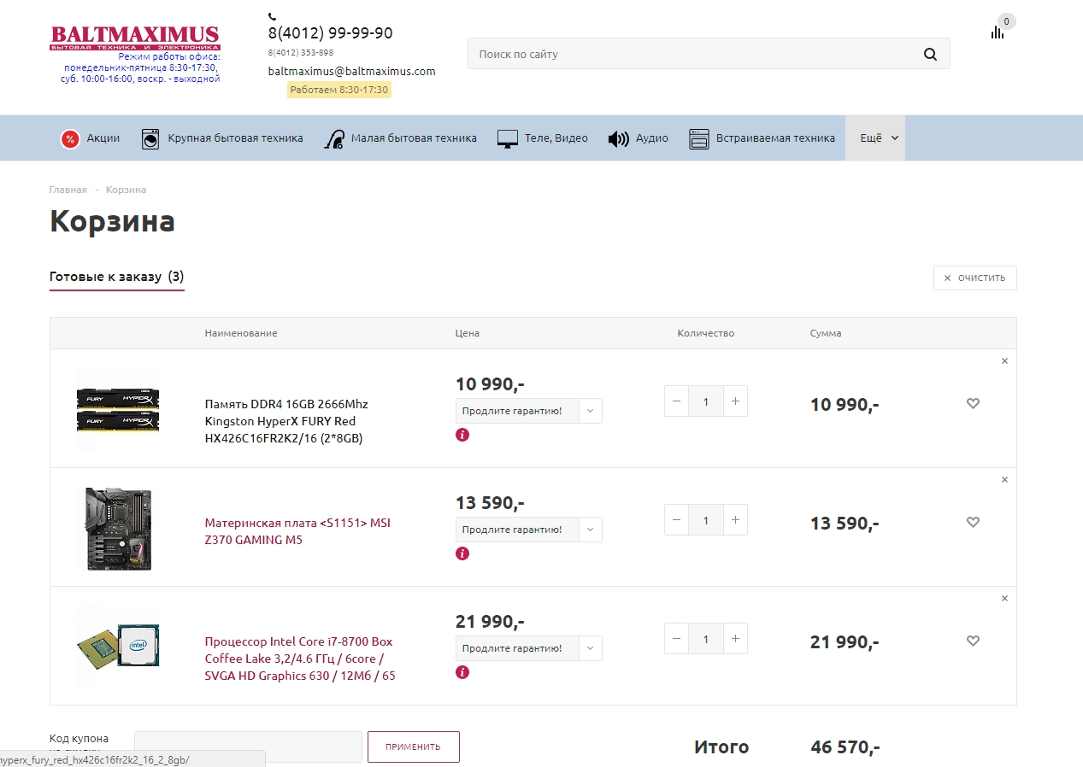Viewport: 1083px width, 767px height.
Task: Click the red percent Акции icon
Action: (x=70, y=138)
